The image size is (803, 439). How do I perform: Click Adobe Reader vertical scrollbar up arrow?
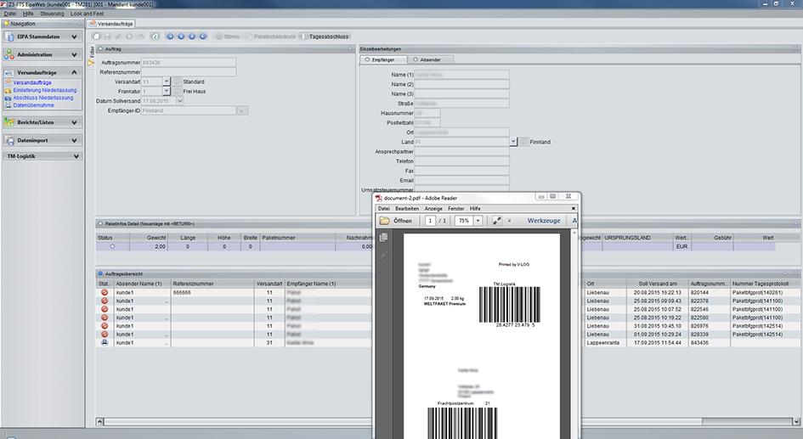pos(574,233)
